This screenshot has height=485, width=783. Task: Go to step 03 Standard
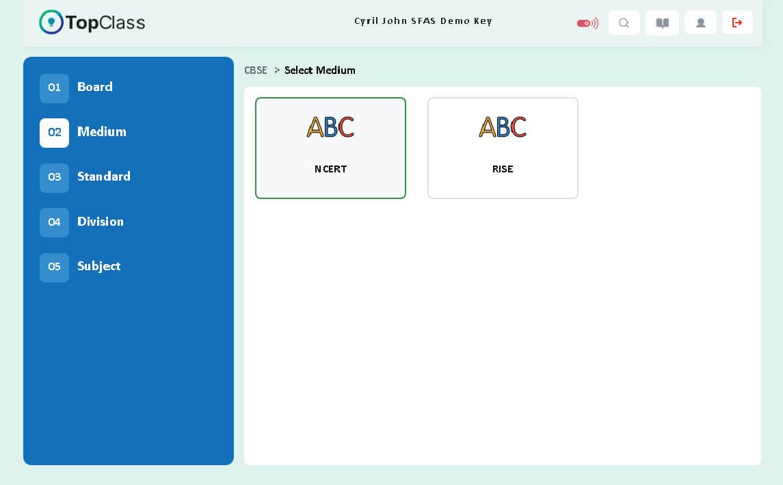[85, 177]
